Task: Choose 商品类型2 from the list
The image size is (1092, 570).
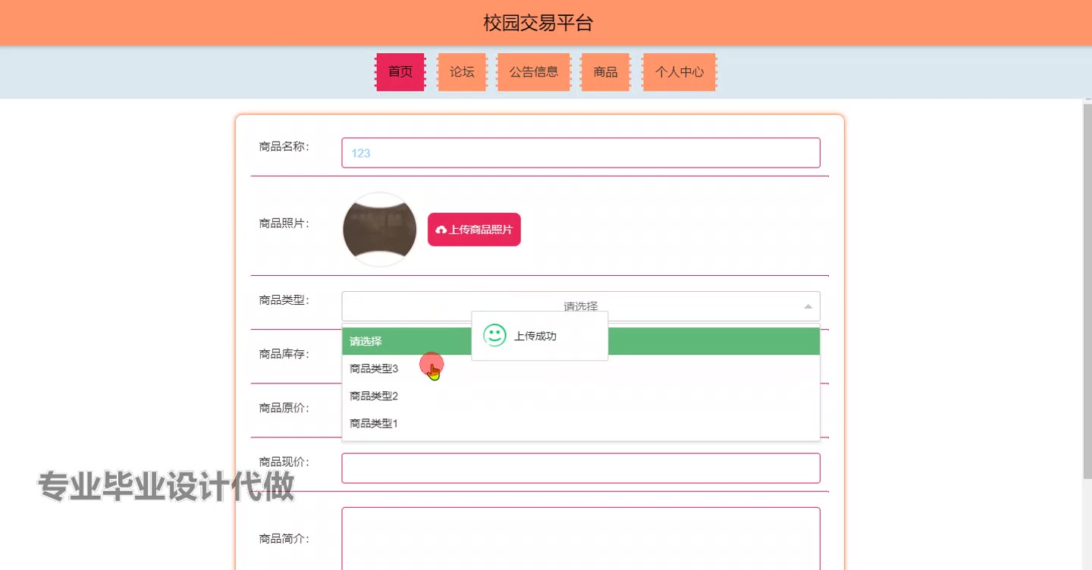Action: [581, 396]
